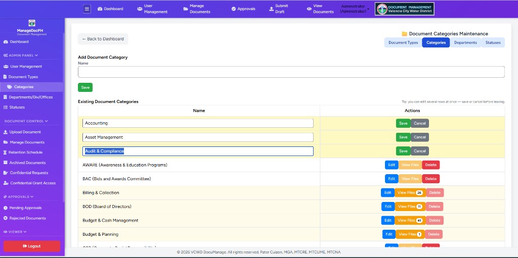Delete the AWARE category

click(431, 165)
